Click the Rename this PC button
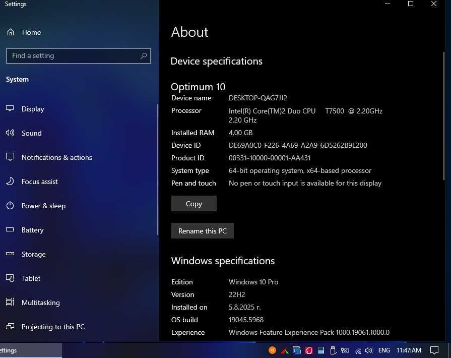 point(203,231)
